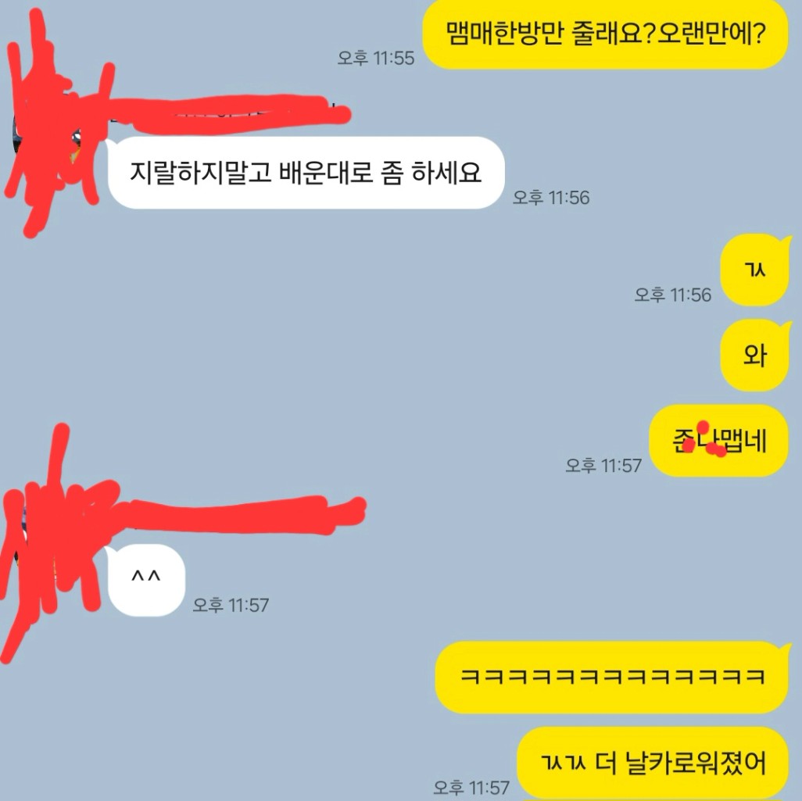
Task: Select the yellow bubble with red-dotted 맵네 text
Action: (718, 441)
